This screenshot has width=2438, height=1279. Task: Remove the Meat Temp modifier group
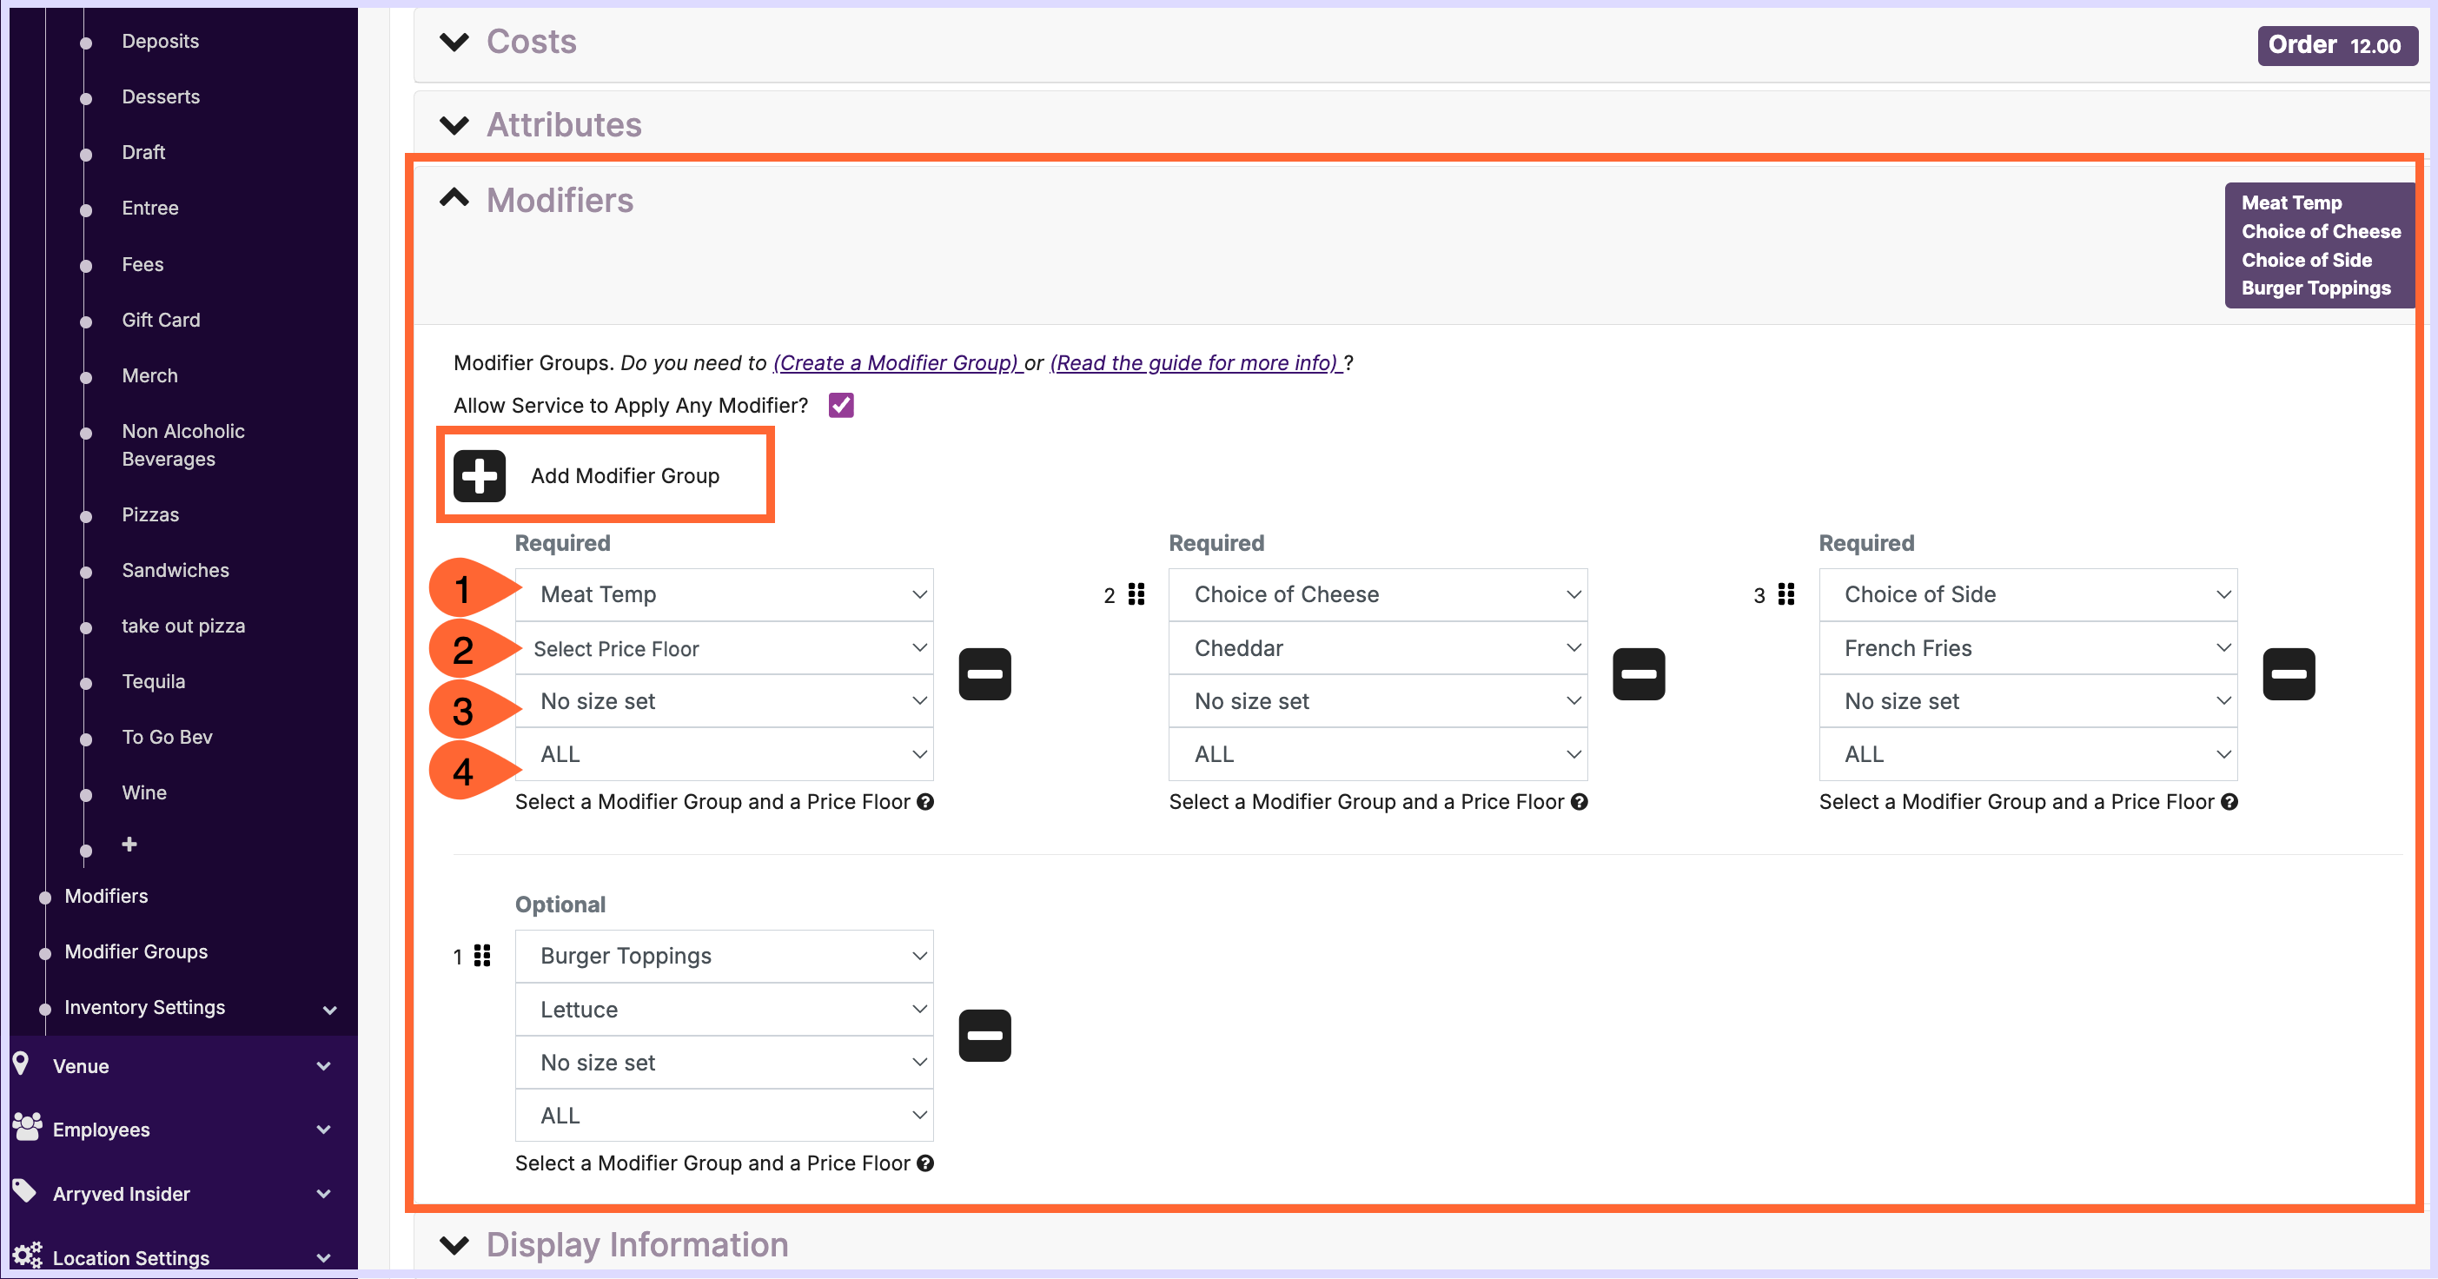(x=984, y=674)
